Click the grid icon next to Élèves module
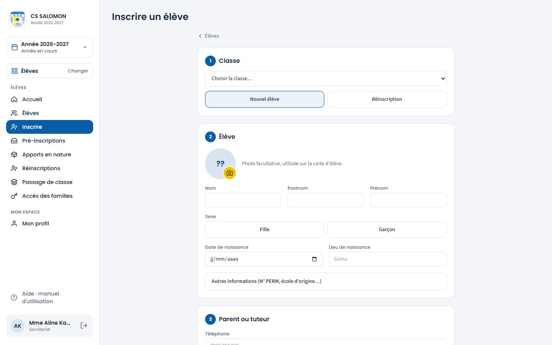Screen dimensions: 552x345 click(x=15, y=71)
